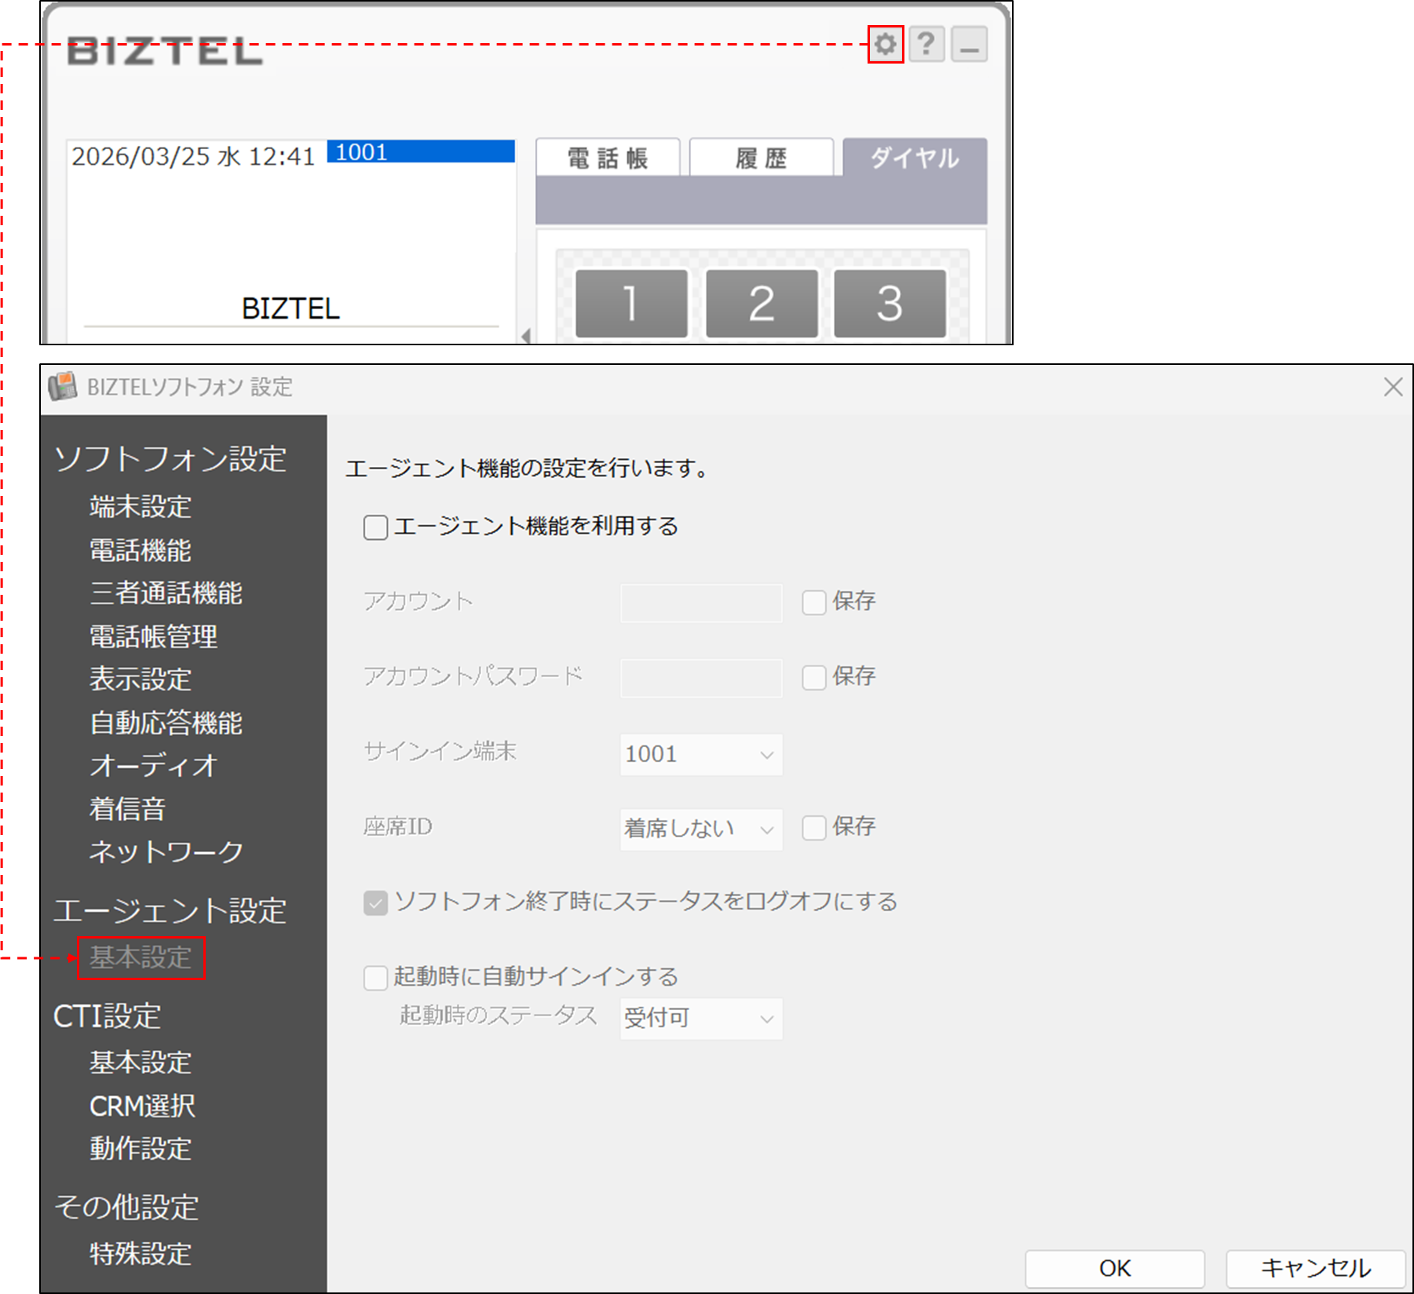The width and height of the screenshot is (1414, 1294).
Task: Switch to the 履歴 tab
Action: 761,159
